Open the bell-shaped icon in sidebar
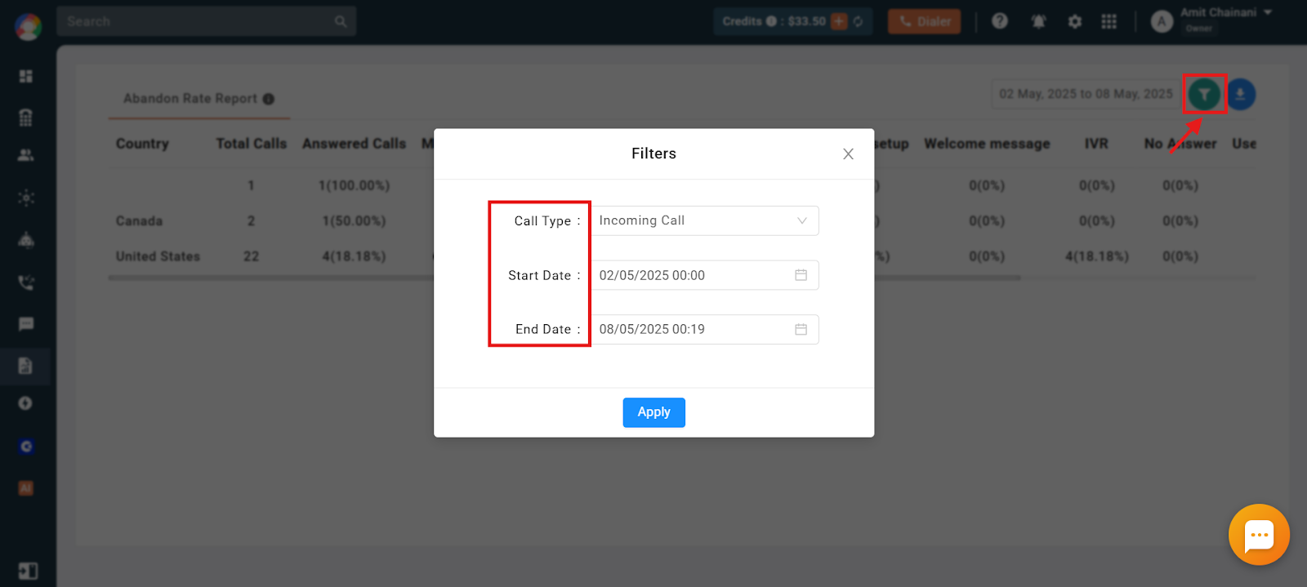1307x587 pixels. coord(26,240)
